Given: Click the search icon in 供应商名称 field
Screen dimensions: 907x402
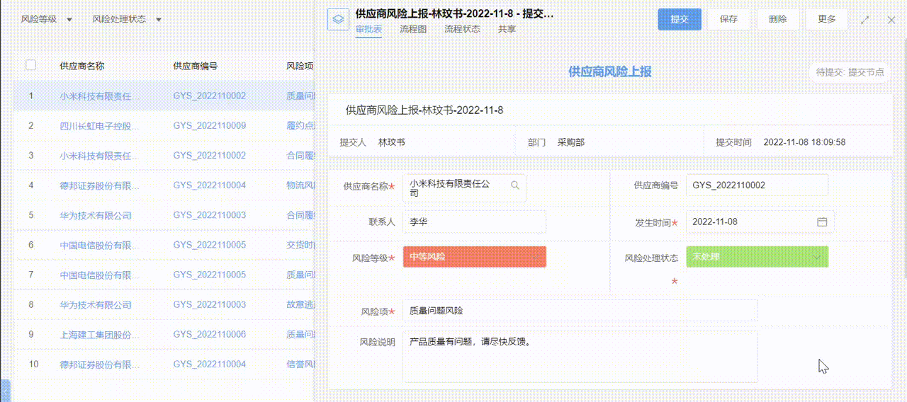Looking at the screenshot, I should pos(515,185).
